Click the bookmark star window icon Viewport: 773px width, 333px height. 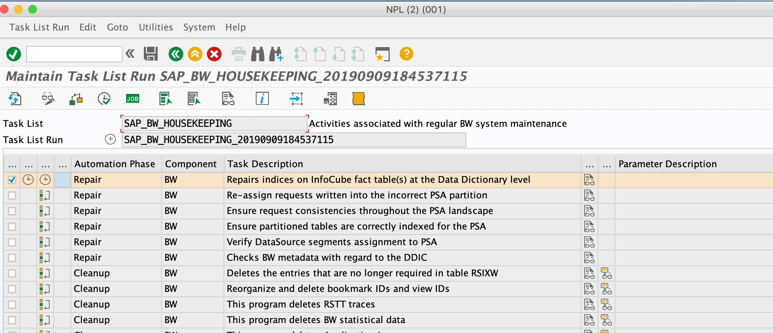(x=382, y=54)
